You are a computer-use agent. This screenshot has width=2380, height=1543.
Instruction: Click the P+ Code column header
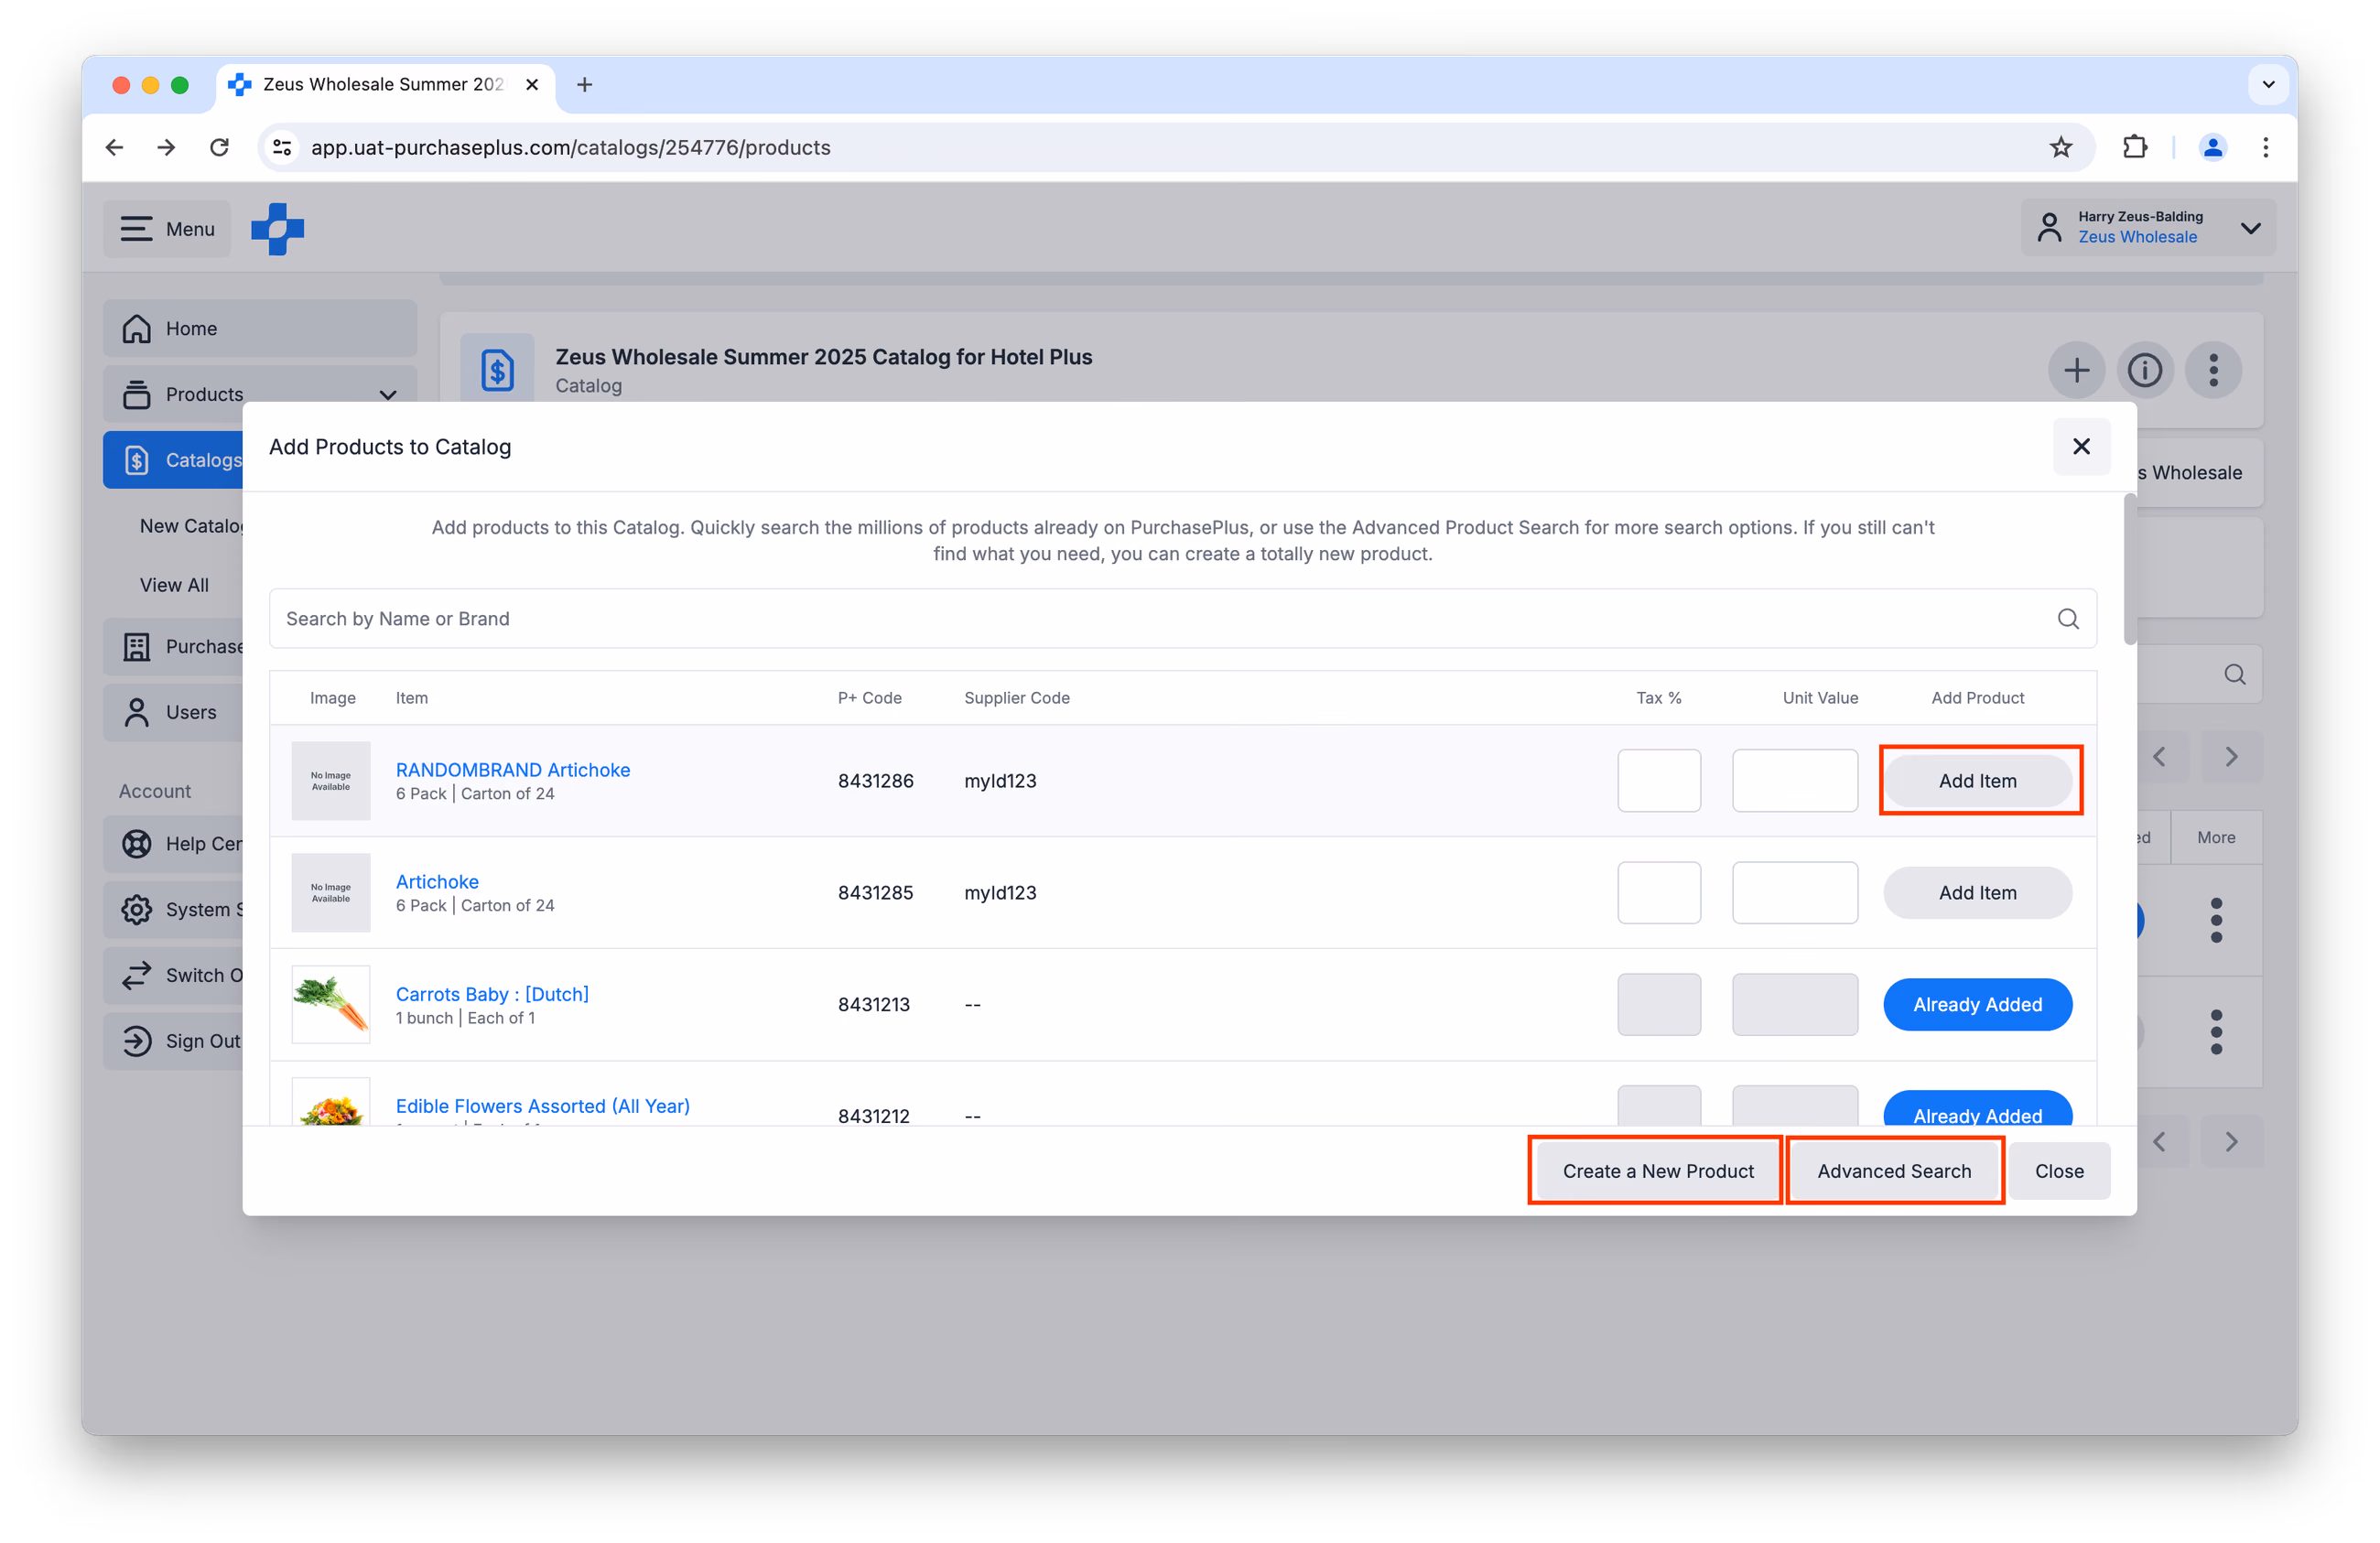pos(869,698)
